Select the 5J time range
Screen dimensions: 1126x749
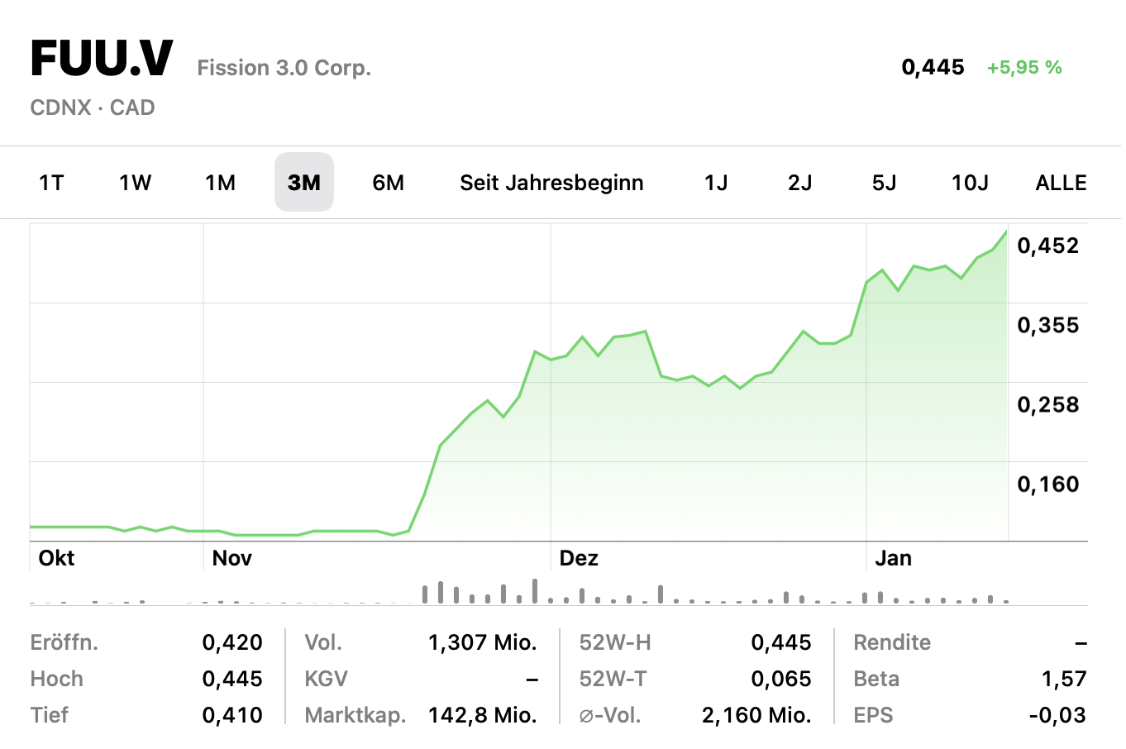coord(884,183)
